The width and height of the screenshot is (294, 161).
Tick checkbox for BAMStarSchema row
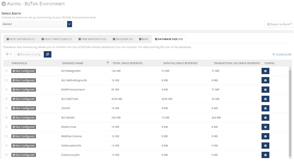[7, 136]
